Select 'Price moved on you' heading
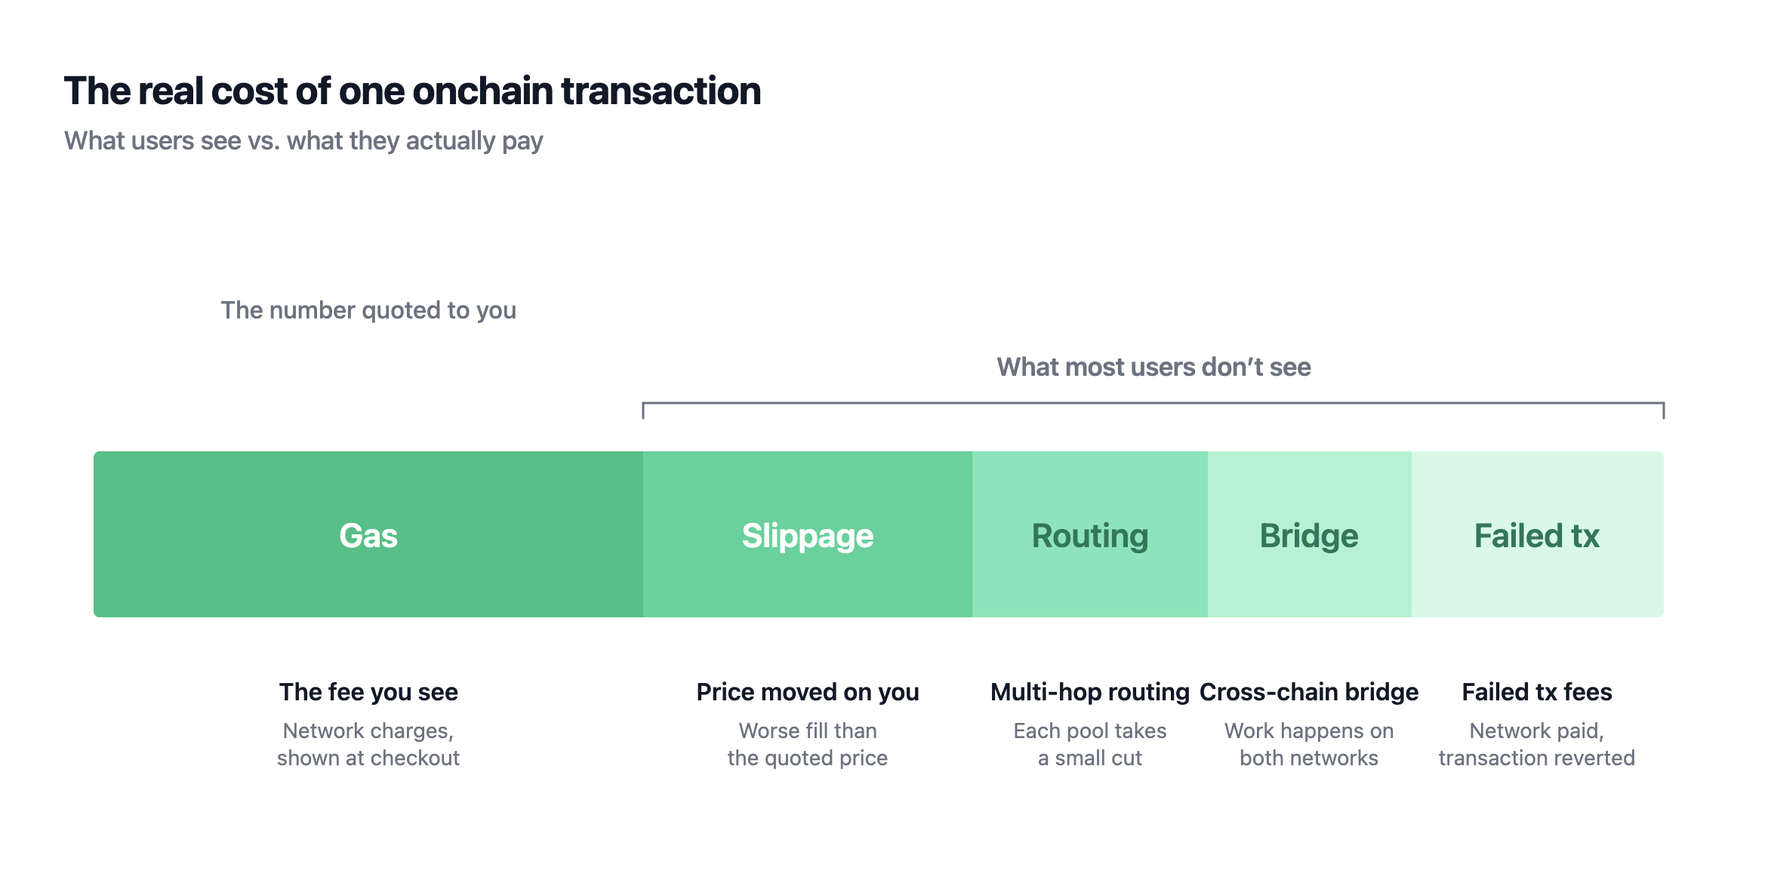 coord(808,692)
